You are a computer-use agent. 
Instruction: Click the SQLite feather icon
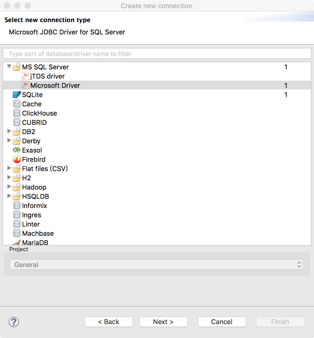click(17, 95)
